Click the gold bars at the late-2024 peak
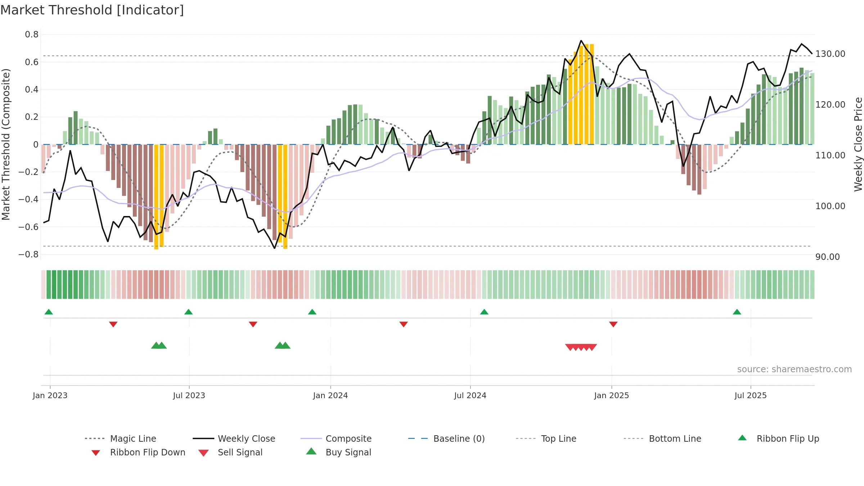864x486 pixels. [581, 94]
